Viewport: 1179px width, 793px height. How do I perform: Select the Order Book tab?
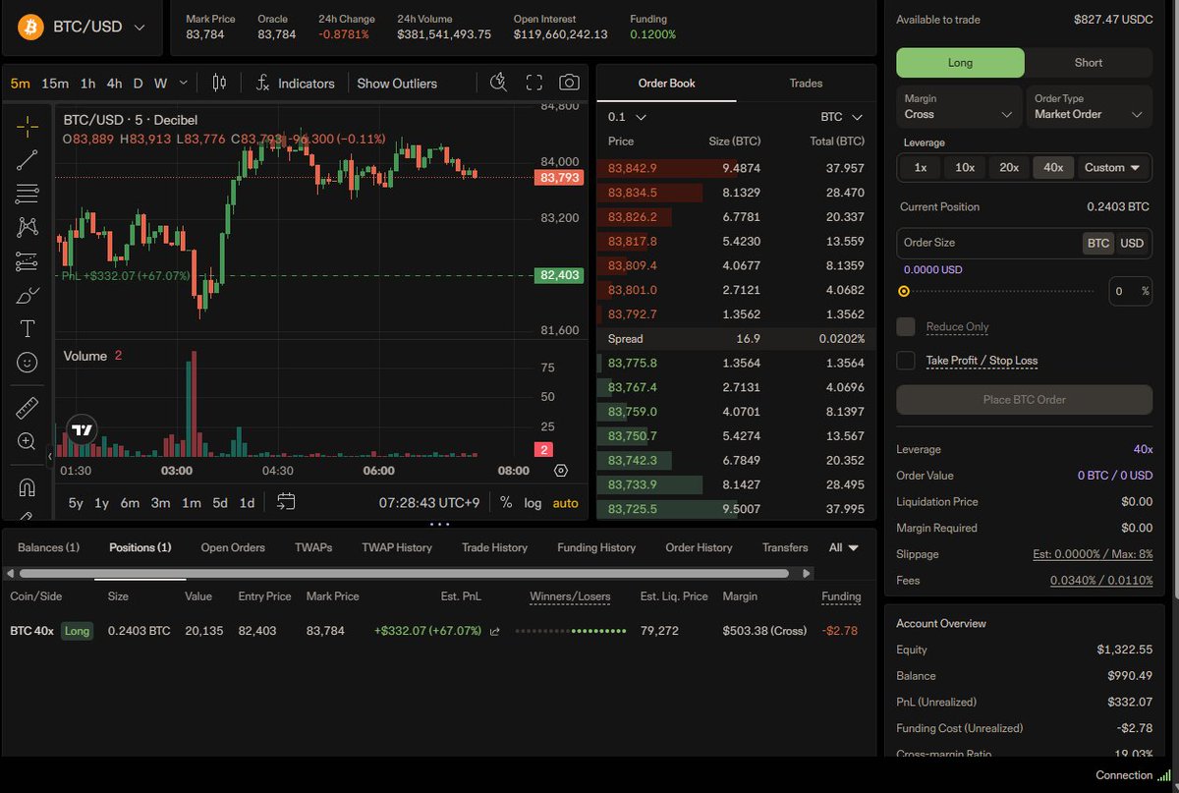[x=667, y=84]
